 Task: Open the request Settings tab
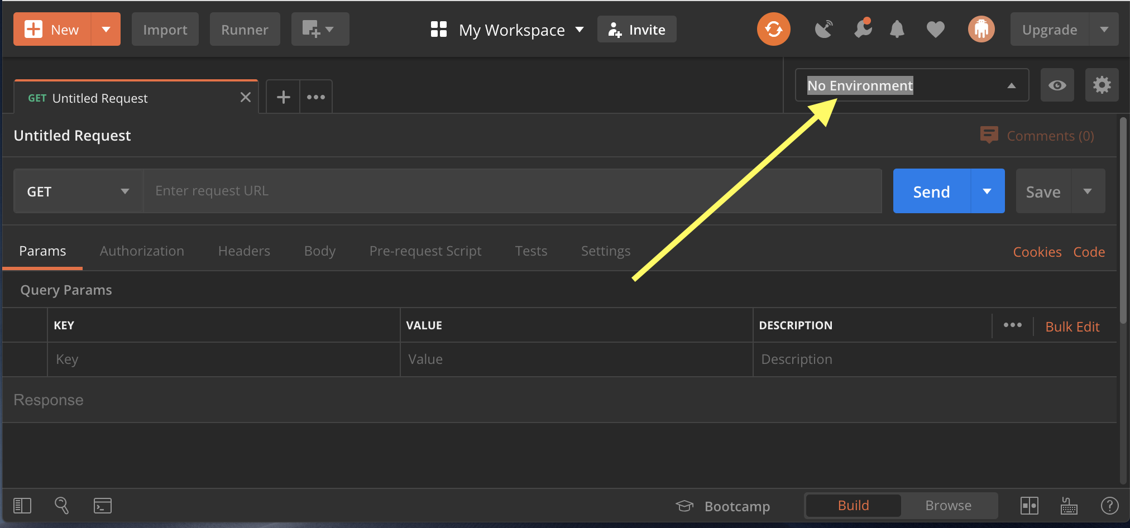606,251
